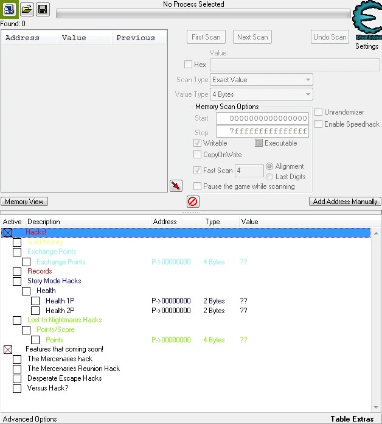382x424 pixels.
Task: Activate the Points/Score checkbox
Action: pyautogui.click(x=26, y=330)
